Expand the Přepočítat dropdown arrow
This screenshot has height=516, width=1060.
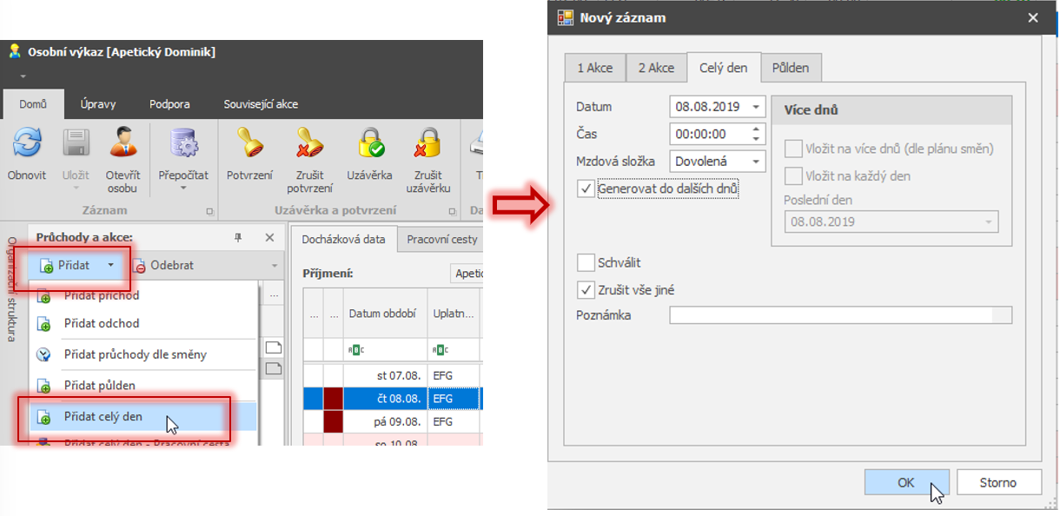click(183, 188)
